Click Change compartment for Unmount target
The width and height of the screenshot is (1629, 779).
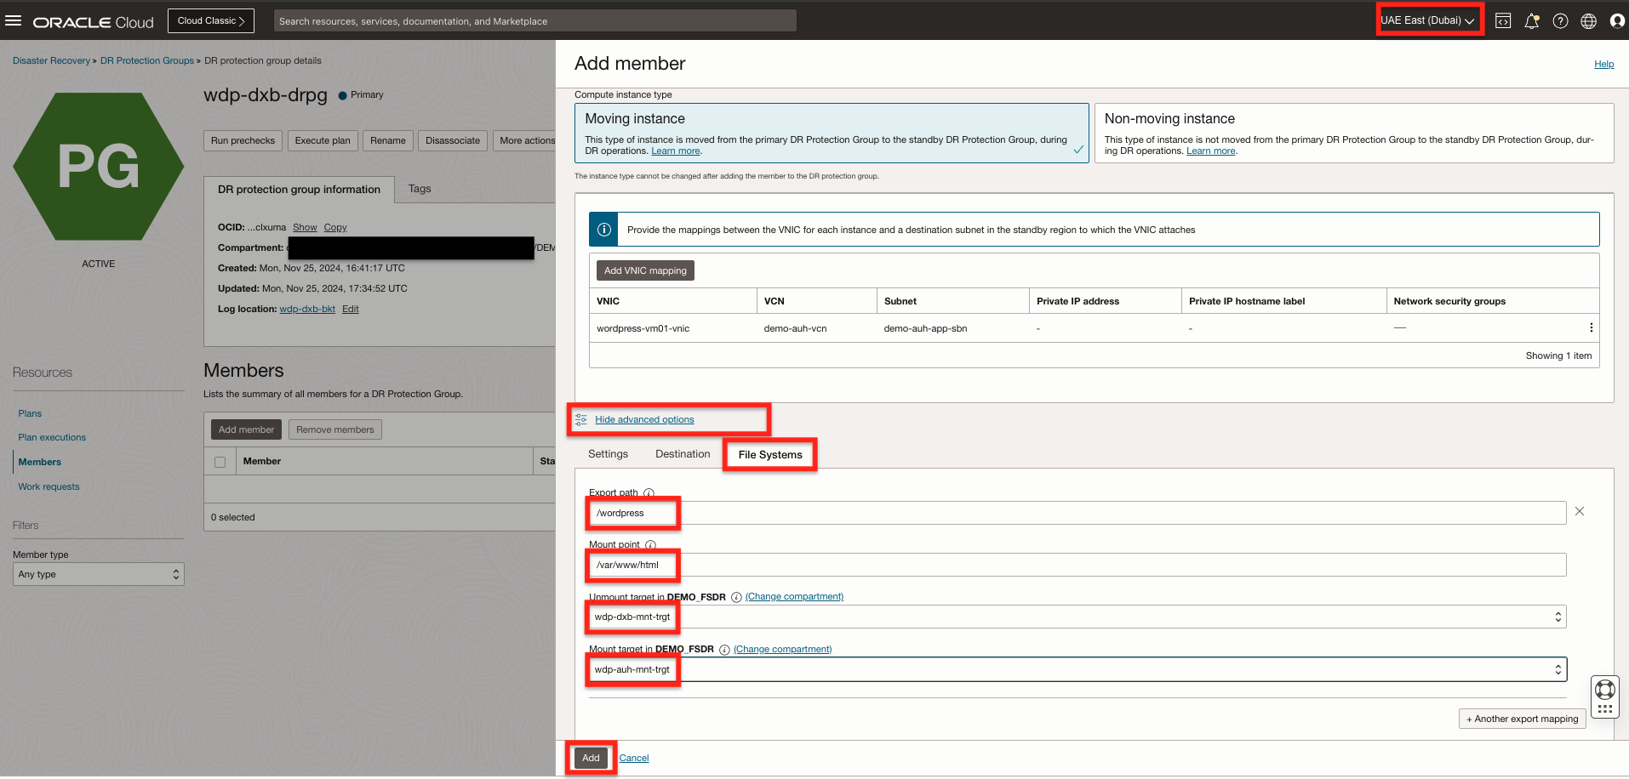pyautogui.click(x=794, y=597)
